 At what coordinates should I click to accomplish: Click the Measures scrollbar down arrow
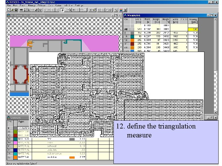(215, 113)
